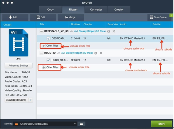
Task: Open Advanced Settings
Action: [x=19, y=66]
